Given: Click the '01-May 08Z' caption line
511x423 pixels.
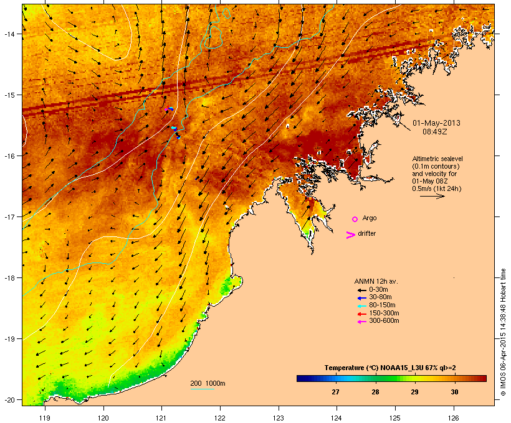Looking at the screenshot, I should pos(430,181).
